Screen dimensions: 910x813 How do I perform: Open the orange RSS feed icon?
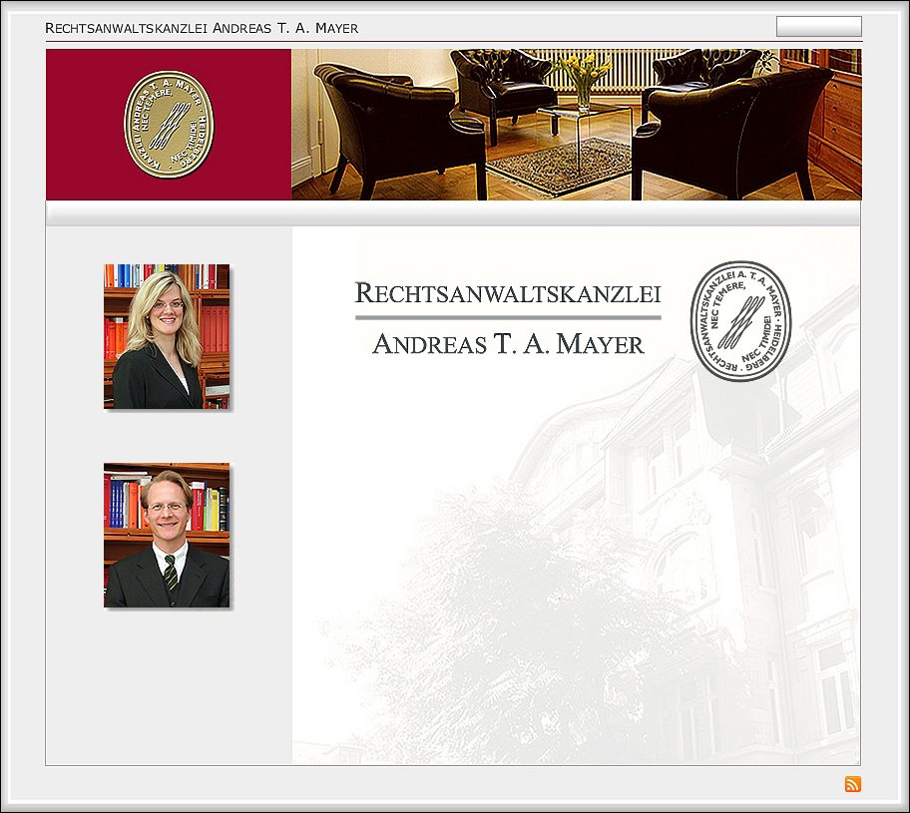tap(852, 784)
